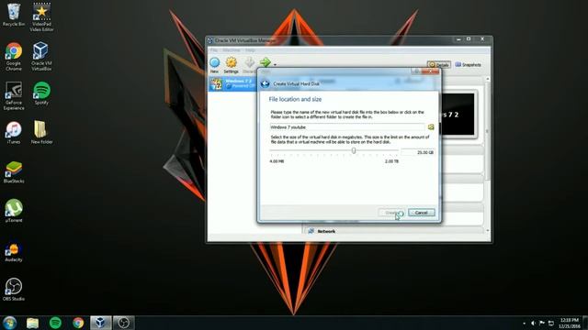The height and width of the screenshot is (330, 588).
Task: Click the Discard toolbar icon in VirtualBox
Action: click(x=249, y=65)
